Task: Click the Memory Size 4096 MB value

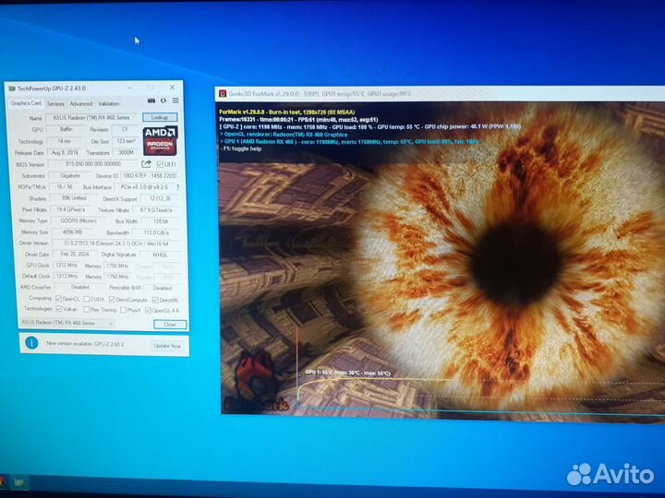Action: pyautogui.click(x=72, y=232)
